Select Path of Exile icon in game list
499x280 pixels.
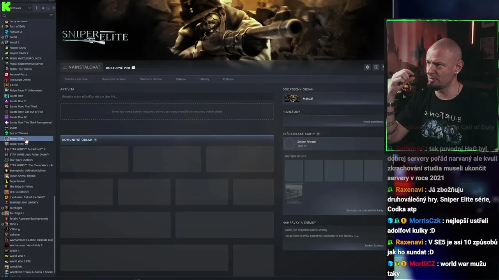(6, 26)
